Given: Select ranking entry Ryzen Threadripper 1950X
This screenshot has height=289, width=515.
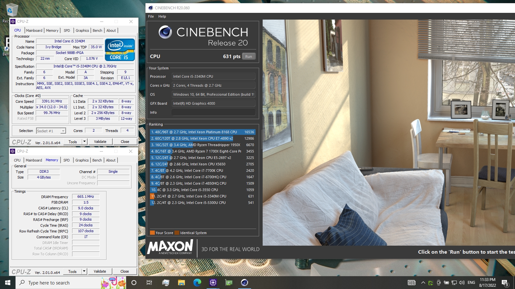Looking at the screenshot, I should tap(203, 145).
